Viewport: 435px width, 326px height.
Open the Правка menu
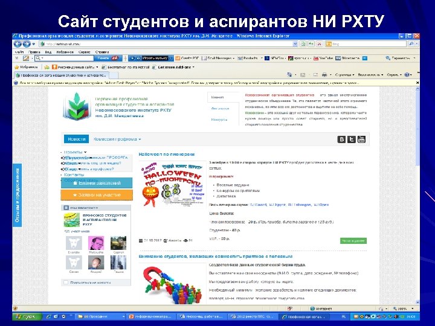(34, 52)
